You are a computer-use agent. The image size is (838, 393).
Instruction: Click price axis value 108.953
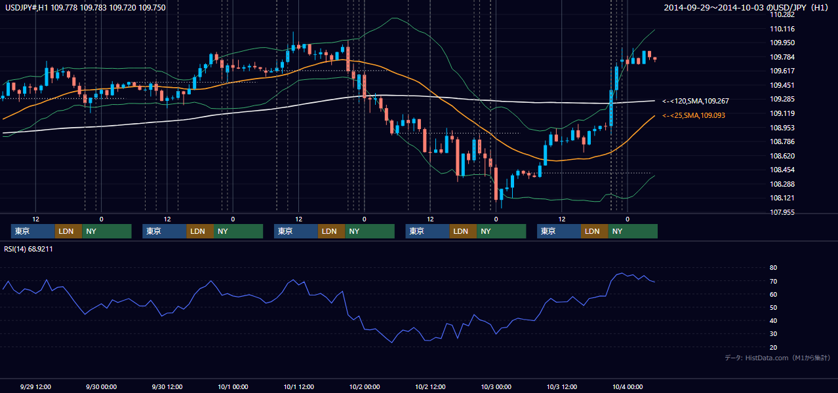784,128
